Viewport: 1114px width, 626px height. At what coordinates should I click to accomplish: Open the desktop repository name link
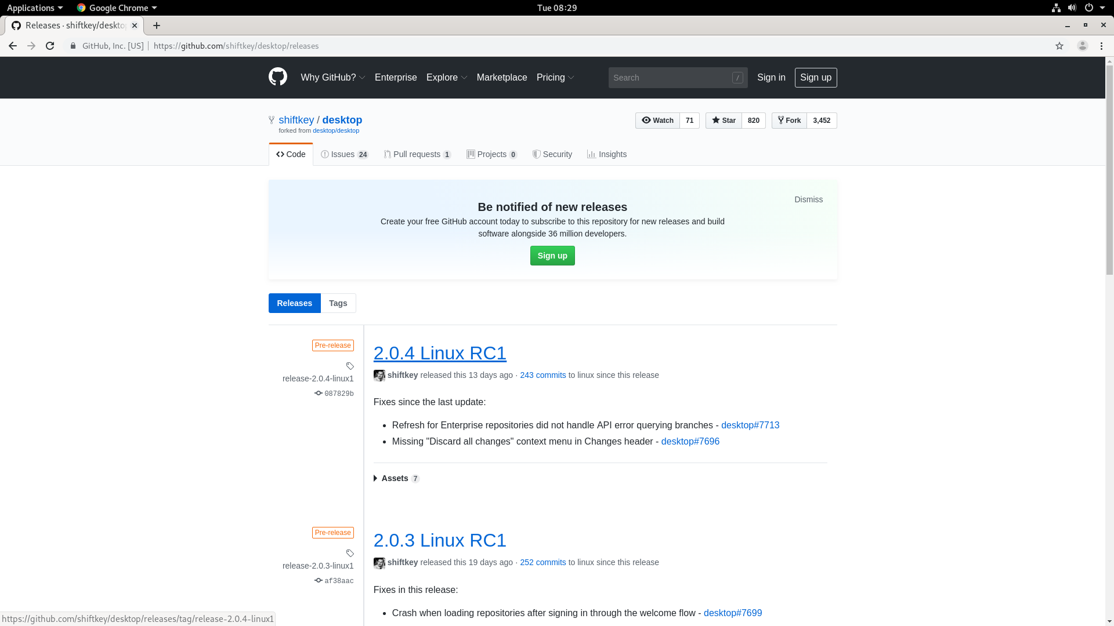[342, 120]
